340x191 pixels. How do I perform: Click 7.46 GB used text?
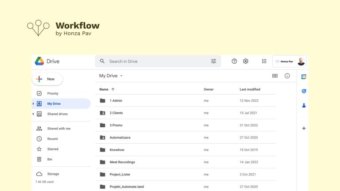coord(44,182)
